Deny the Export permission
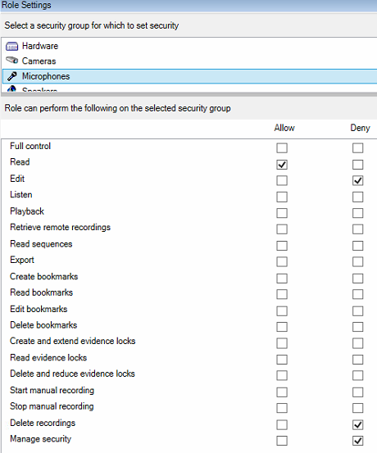 pyautogui.click(x=357, y=262)
